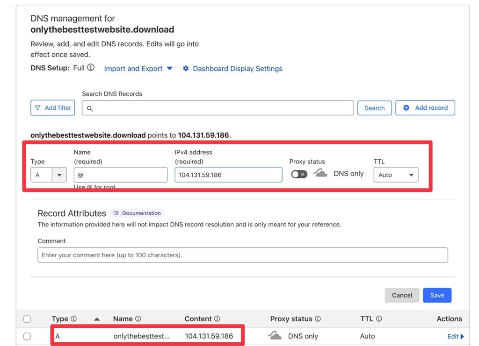Click the Add filter button
Viewport: 479px width, 346px height.
point(52,108)
